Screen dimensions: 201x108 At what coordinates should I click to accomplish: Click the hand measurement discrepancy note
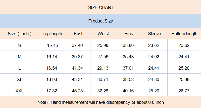point(101,102)
